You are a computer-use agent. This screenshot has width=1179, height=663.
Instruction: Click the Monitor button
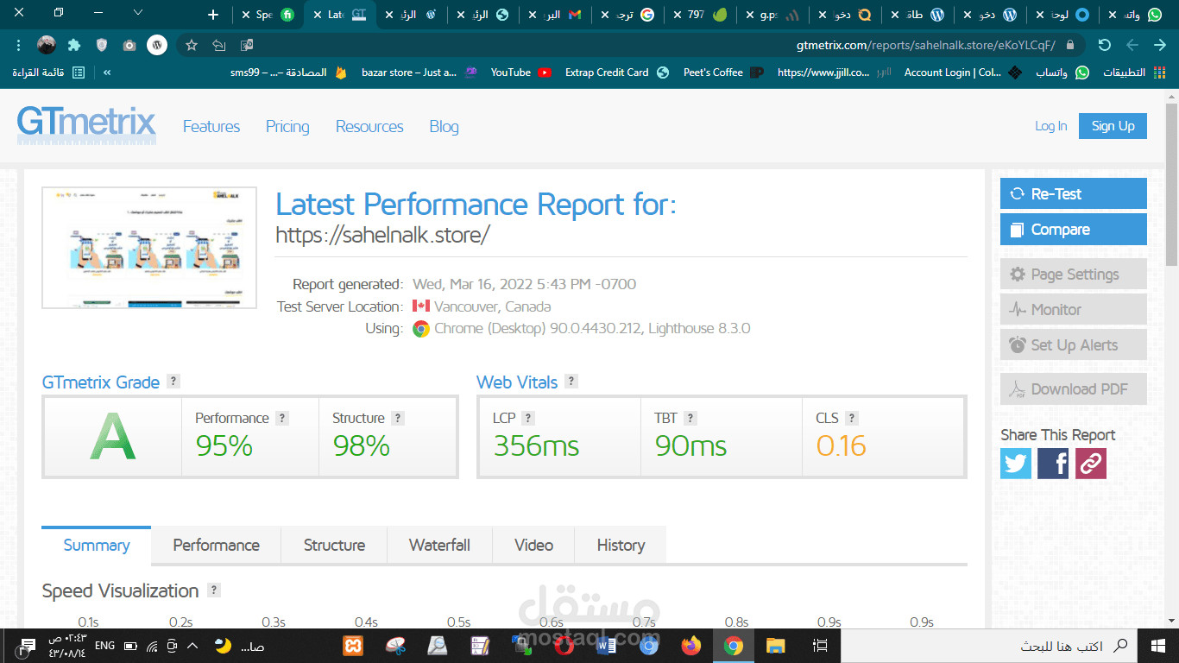pos(1074,310)
